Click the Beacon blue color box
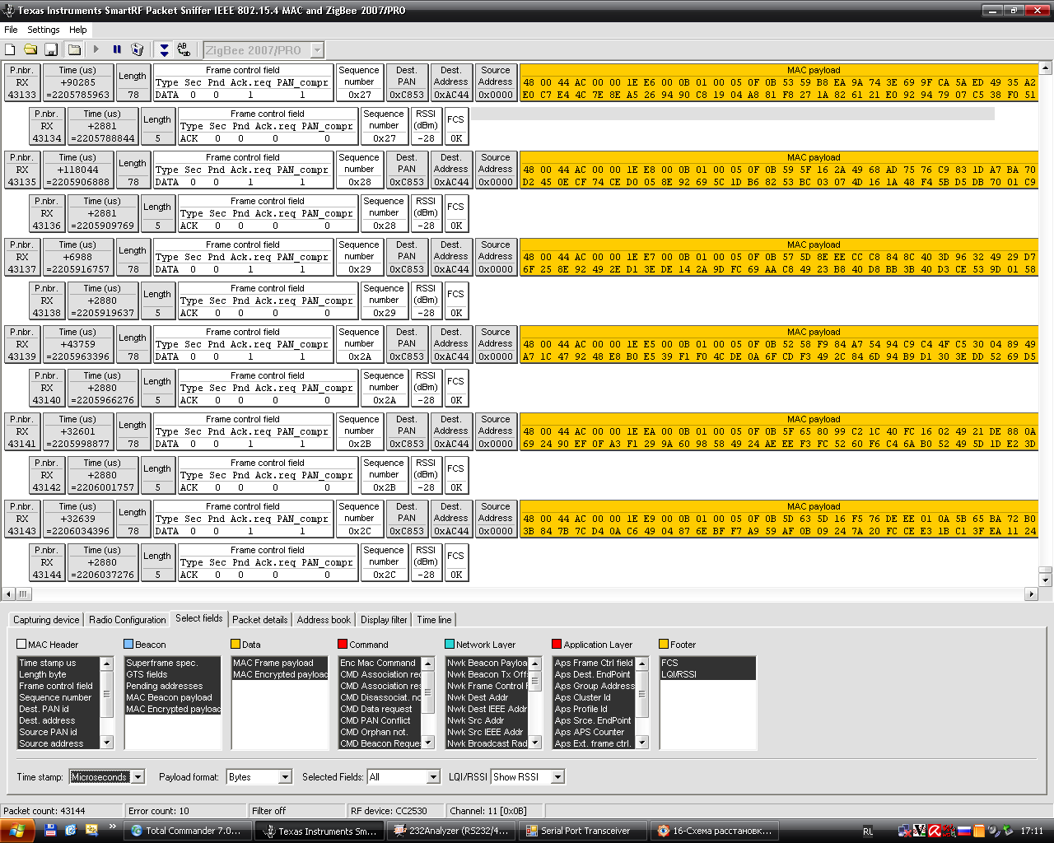The image size is (1054, 843). [x=128, y=644]
